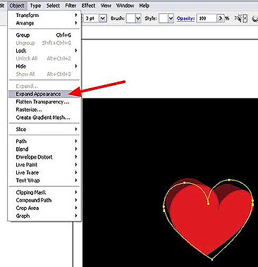
Task: Open the Brush dropdown arrow
Action: pyautogui.click(x=138, y=18)
